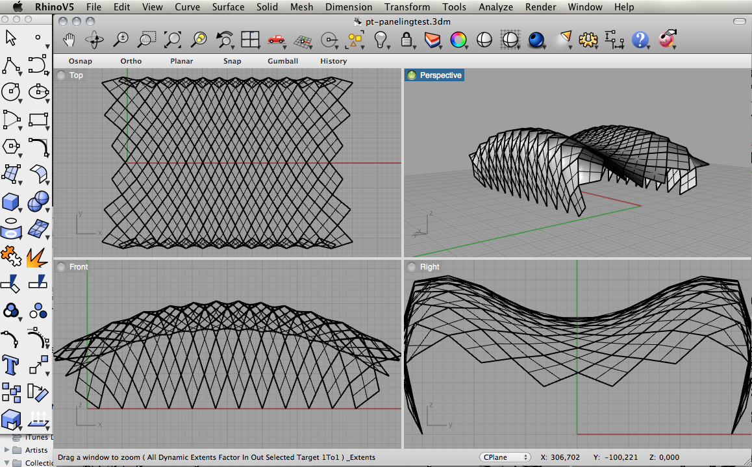Select the Text object tool
Viewport: 752px width, 467px height.
[x=11, y=364]
